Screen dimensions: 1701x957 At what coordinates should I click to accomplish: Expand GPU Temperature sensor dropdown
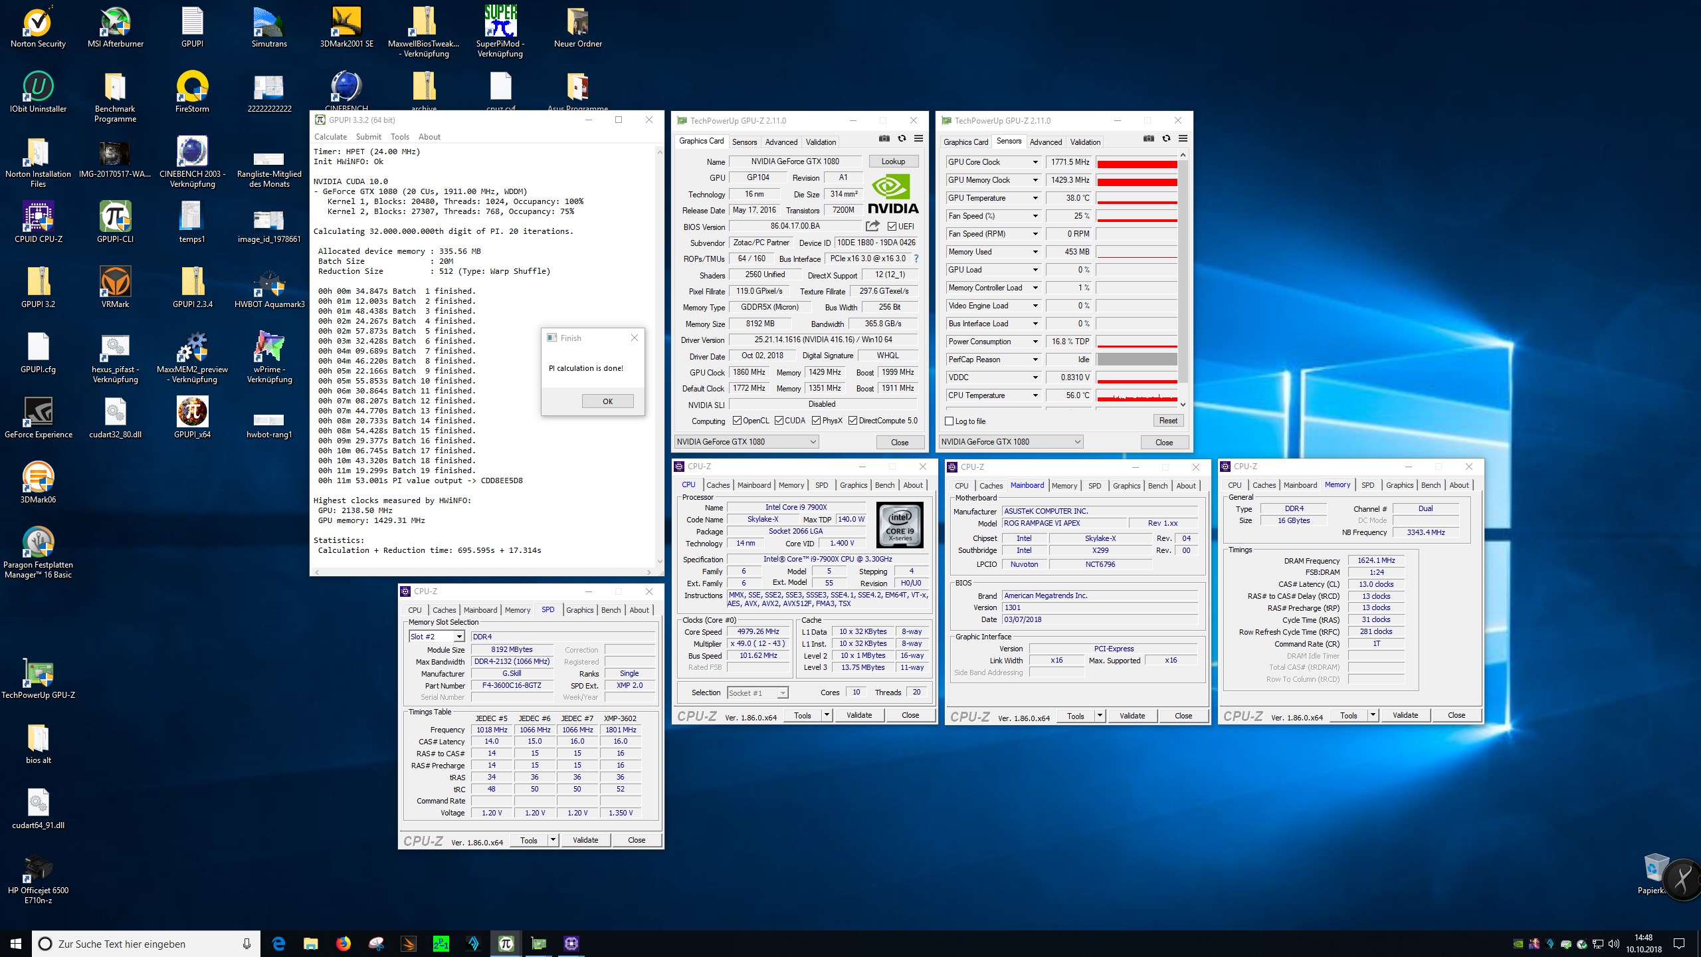coord(1035,198)
